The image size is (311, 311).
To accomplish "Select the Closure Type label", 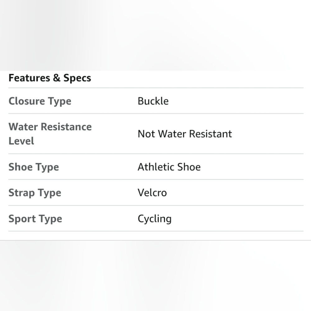I will 40,101.
